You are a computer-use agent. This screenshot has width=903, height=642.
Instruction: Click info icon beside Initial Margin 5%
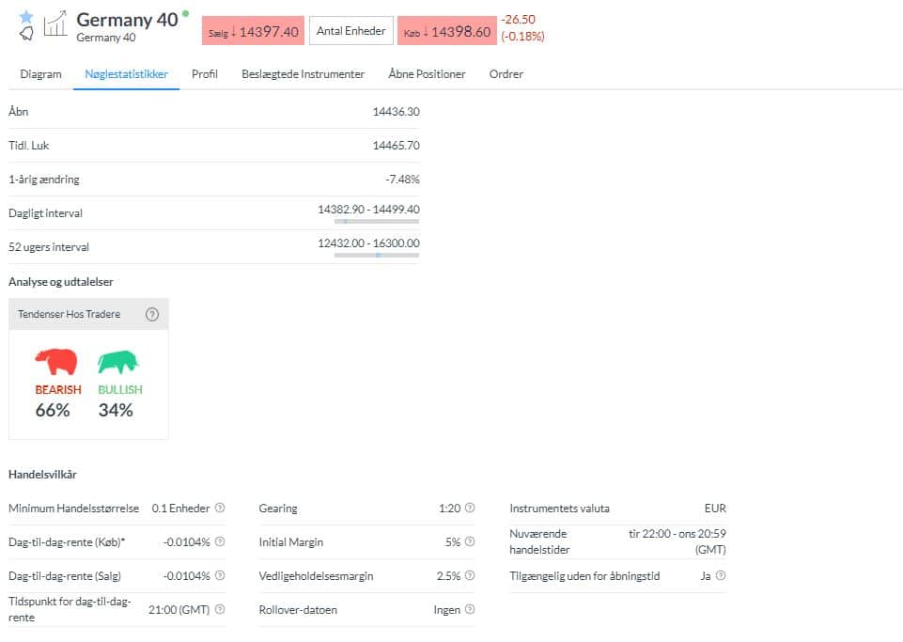coord(470,542)
